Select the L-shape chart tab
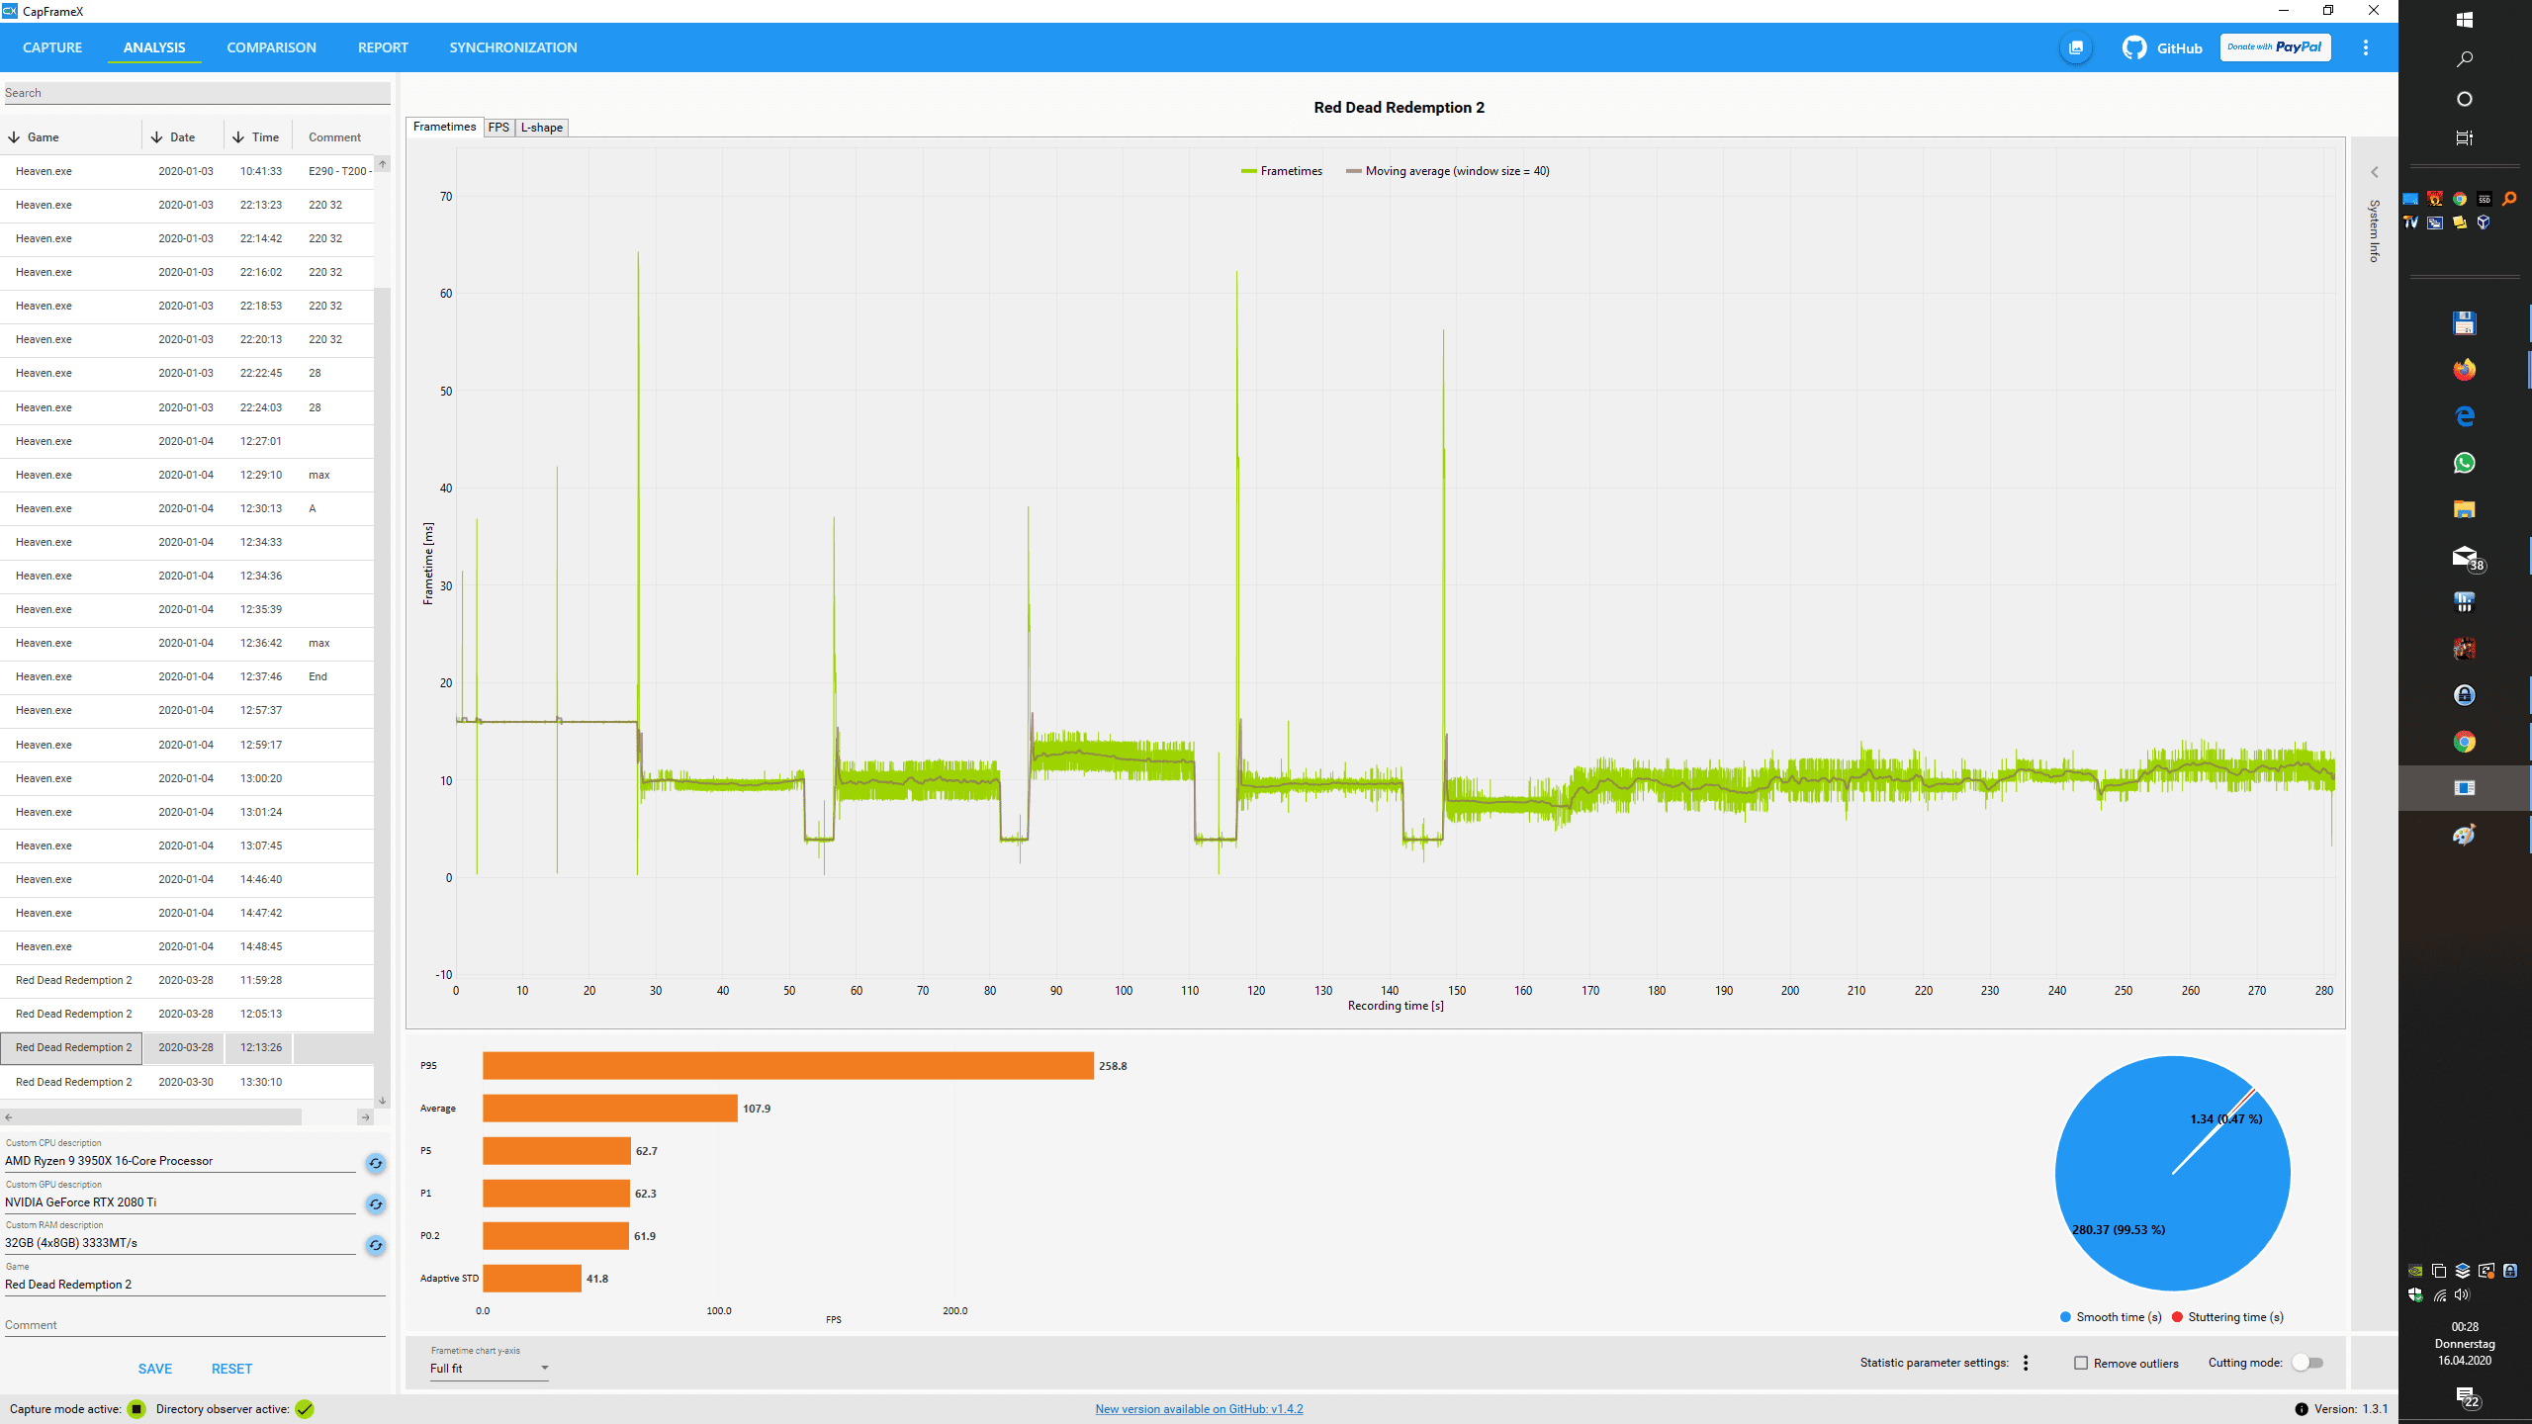Screen dimensions: 2532x1424 coord(542,128)
